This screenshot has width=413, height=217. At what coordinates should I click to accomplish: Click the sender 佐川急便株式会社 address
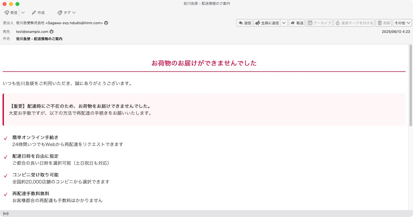(59, 23)
